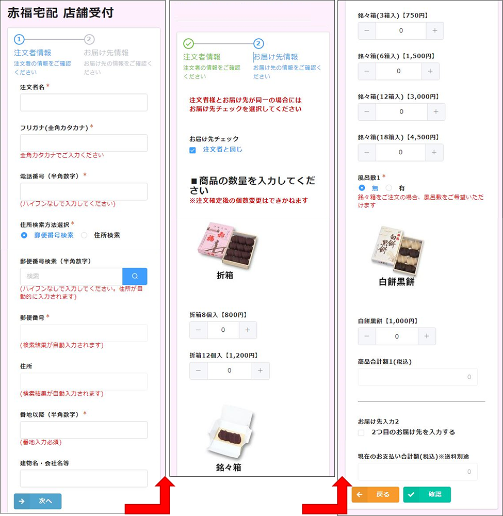
Task: Click the orange 戻る button
Action: [x=376, y=494]
